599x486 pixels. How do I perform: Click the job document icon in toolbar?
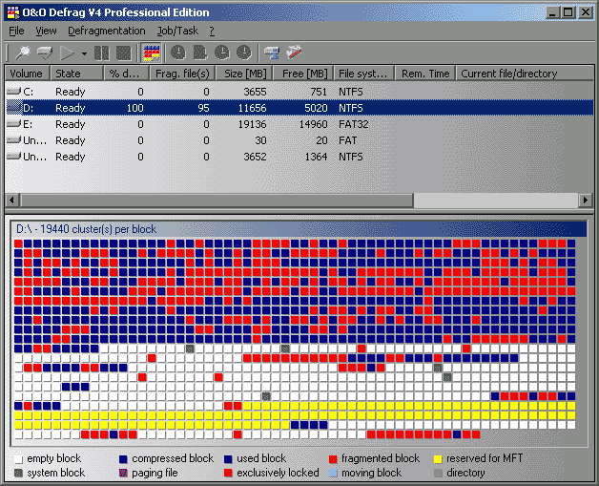tap(199, 53)
